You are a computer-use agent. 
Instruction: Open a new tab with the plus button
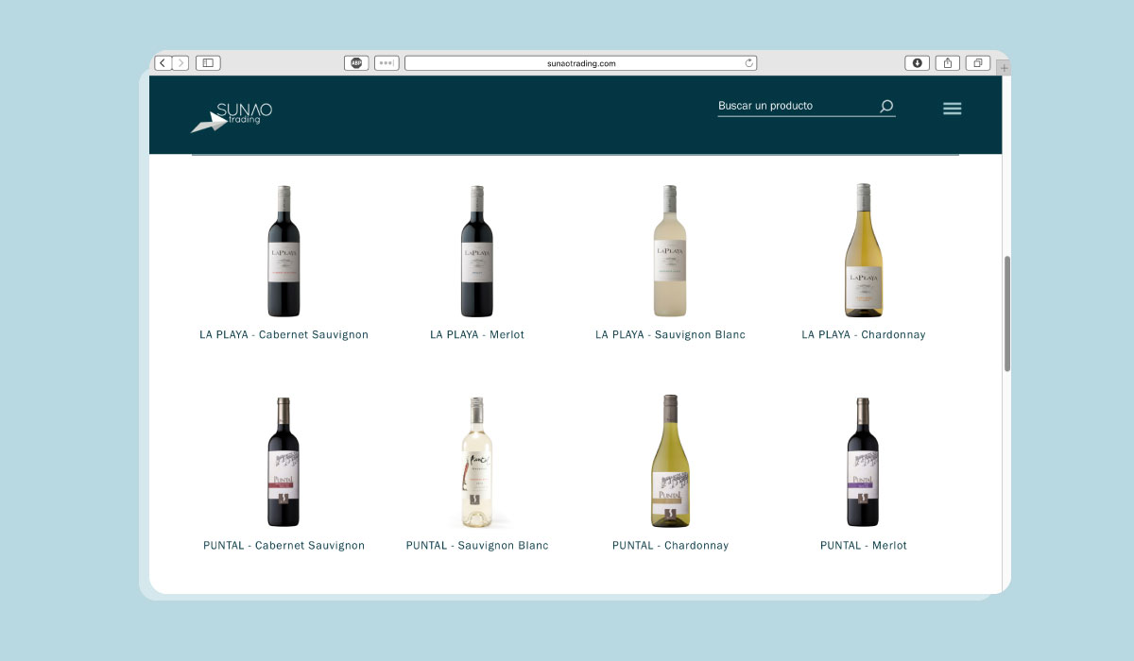[x=1004, y=68]
